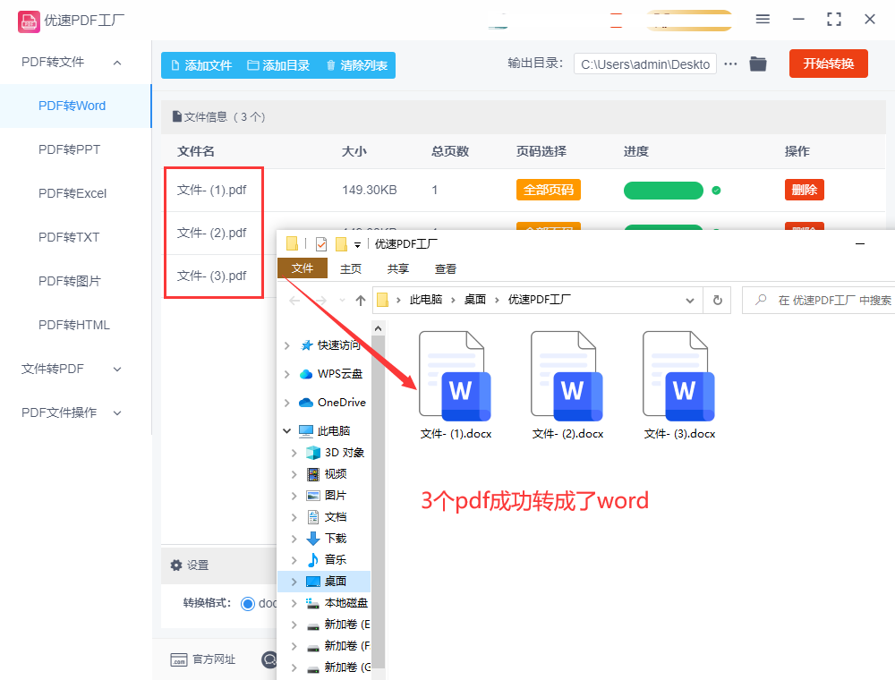This screenshot has width=895, height=680.
Task: Select 文档 folder in navigation tree
Action: coord(335,517)
